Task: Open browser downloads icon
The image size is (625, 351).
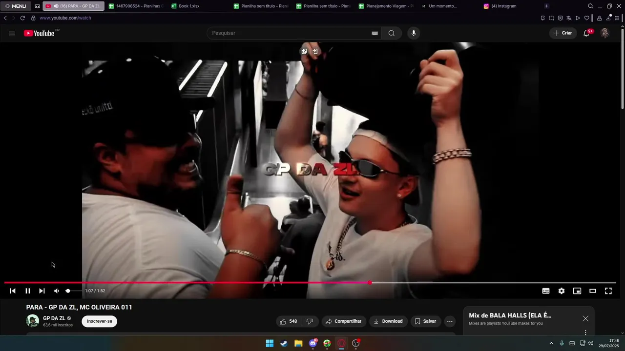Action: [x=608, y=18]
